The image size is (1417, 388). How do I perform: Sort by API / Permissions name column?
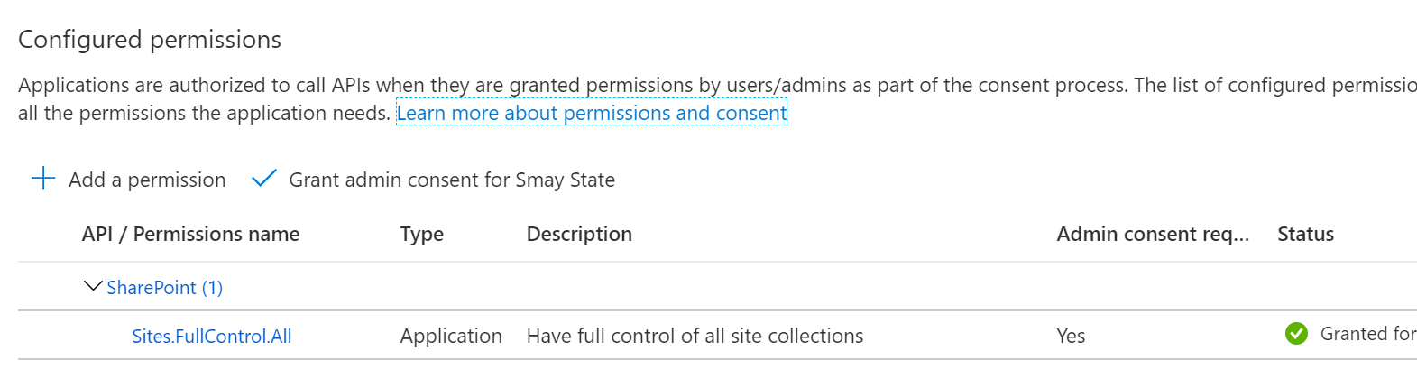(190, 234)
